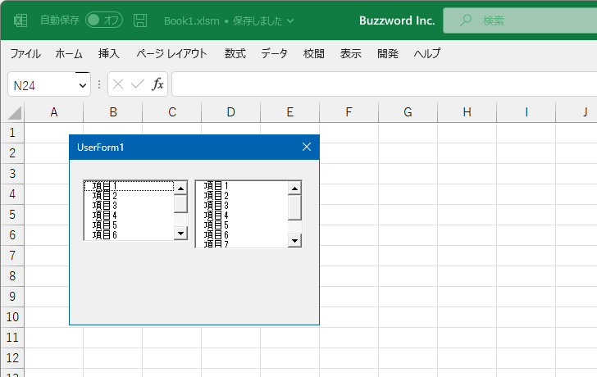Click right listbox scroll down arrow
597x377 pixels.
(x=294, y=240)
